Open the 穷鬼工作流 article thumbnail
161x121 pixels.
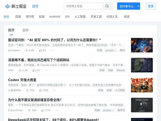(x=142, y=85)
